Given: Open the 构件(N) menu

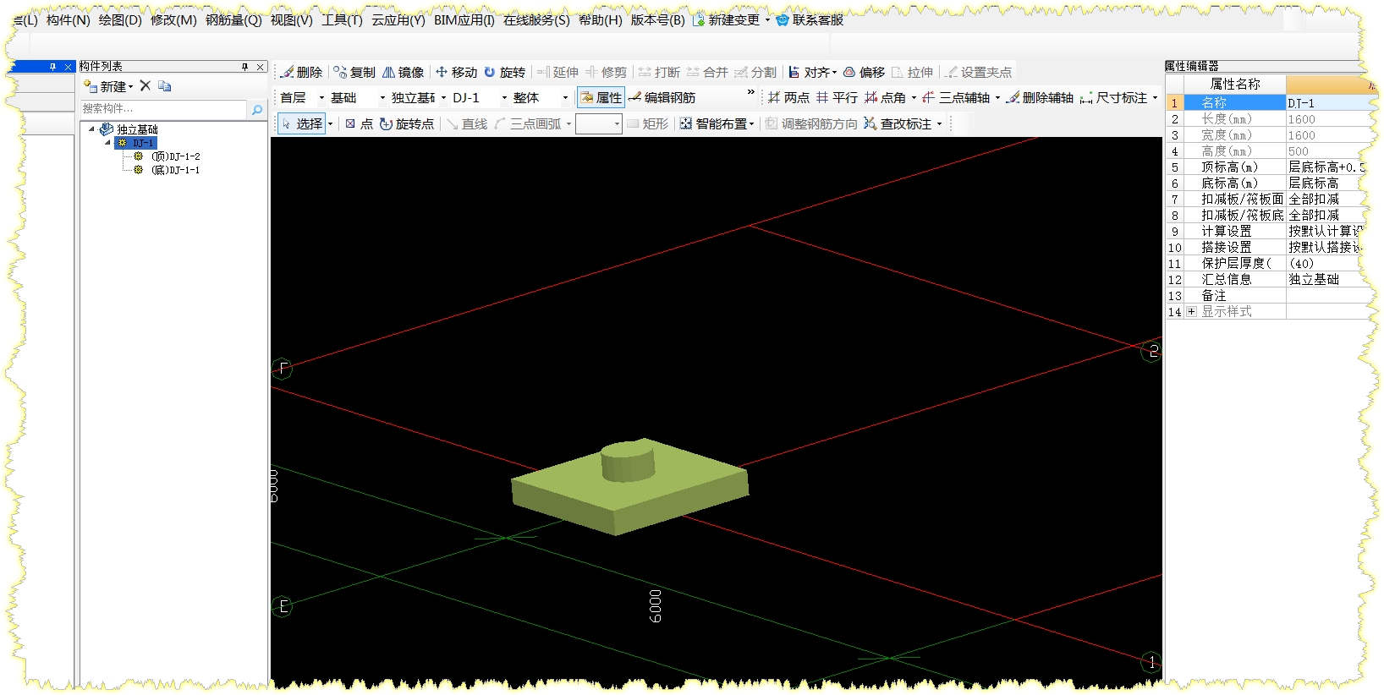Looking at the screenshot, I should pos(68,20).
